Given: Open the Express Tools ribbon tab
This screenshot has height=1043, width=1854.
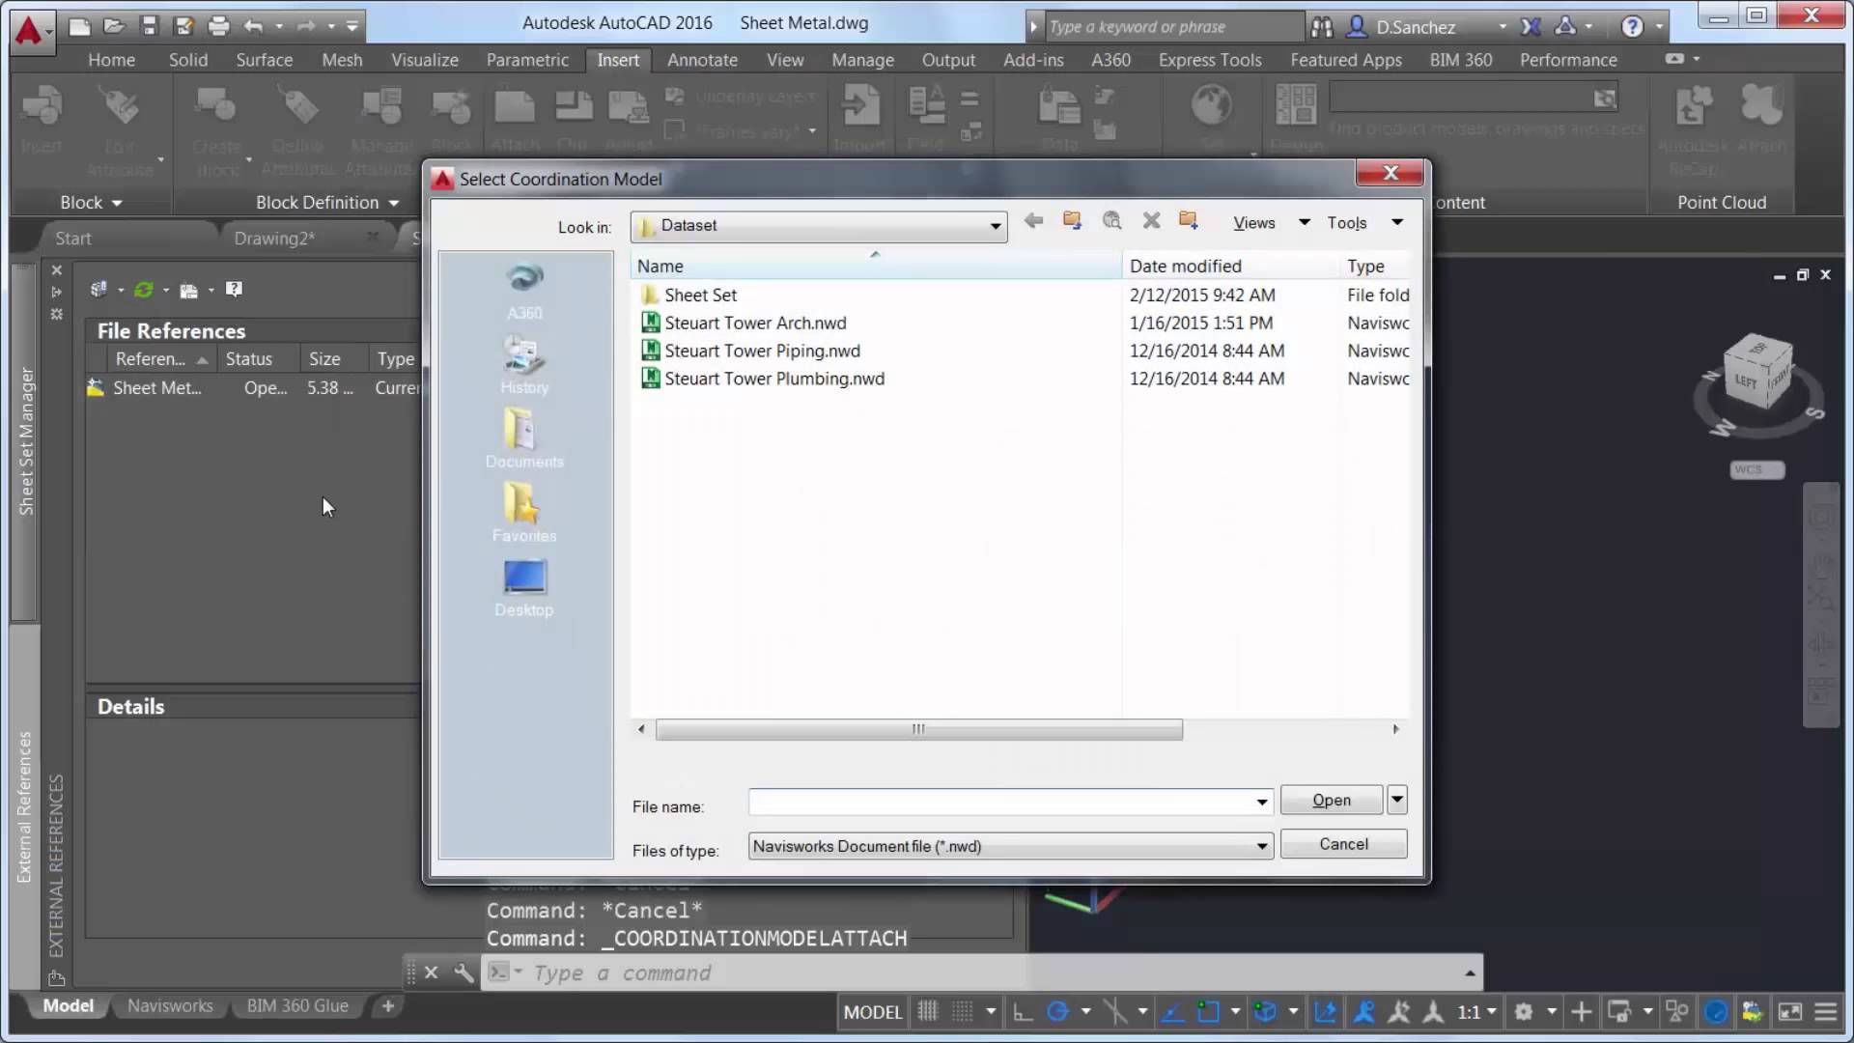Looking at the screenshot, I should [x=1209, y=60].
